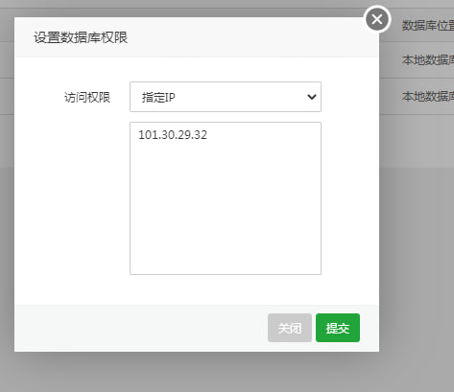Image resolution: width=454 pixels, height=392 pixels.
Task: Select the 数据库位置 column header behind the dialog
Action: tap(428, 26)
